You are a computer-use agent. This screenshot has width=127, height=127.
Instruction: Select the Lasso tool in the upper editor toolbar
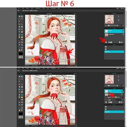pos(22,19)
